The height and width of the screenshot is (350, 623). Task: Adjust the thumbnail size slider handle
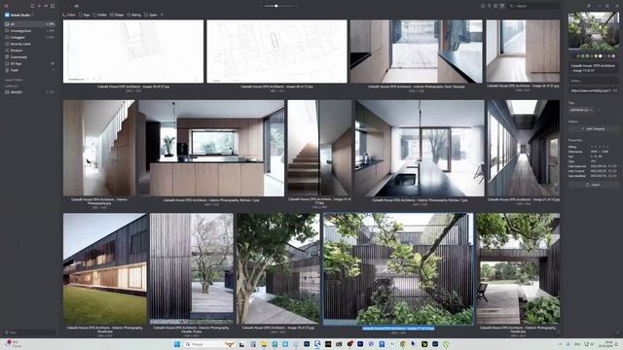(x=276, y=6)
